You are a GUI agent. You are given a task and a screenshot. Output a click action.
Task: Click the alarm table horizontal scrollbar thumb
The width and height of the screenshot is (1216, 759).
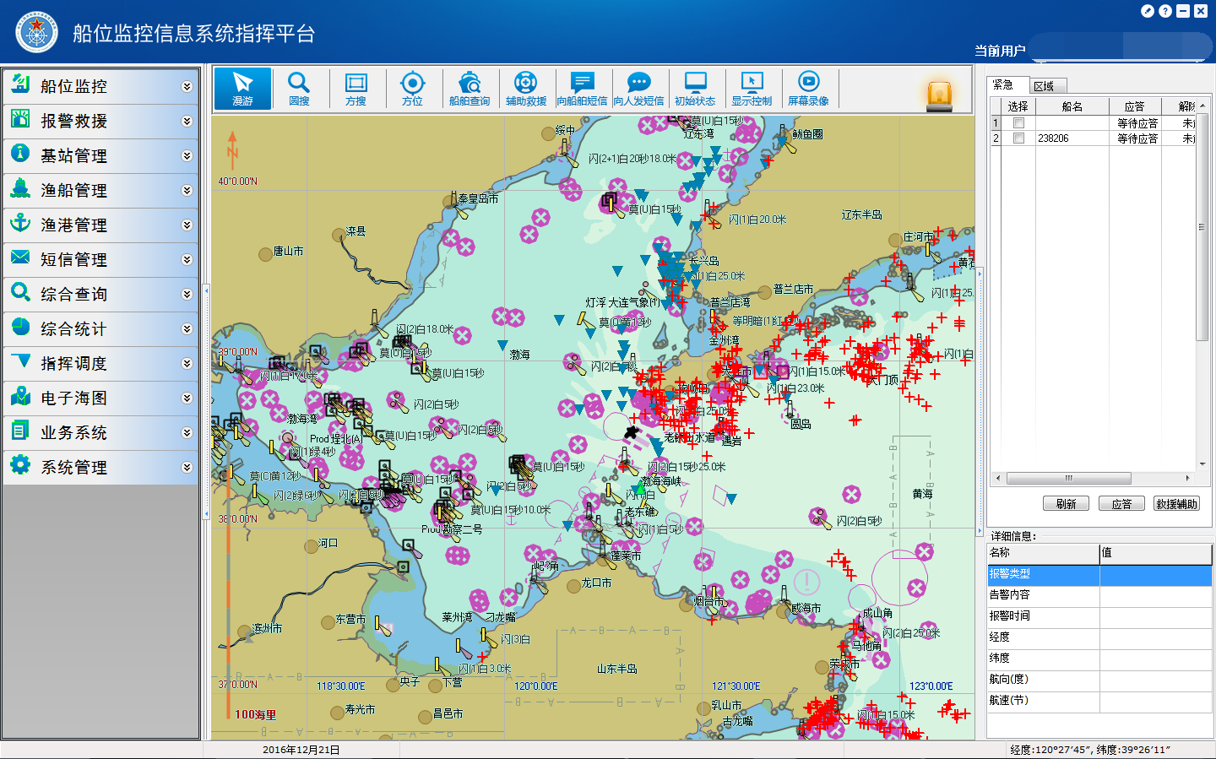tap(1068, 478)
